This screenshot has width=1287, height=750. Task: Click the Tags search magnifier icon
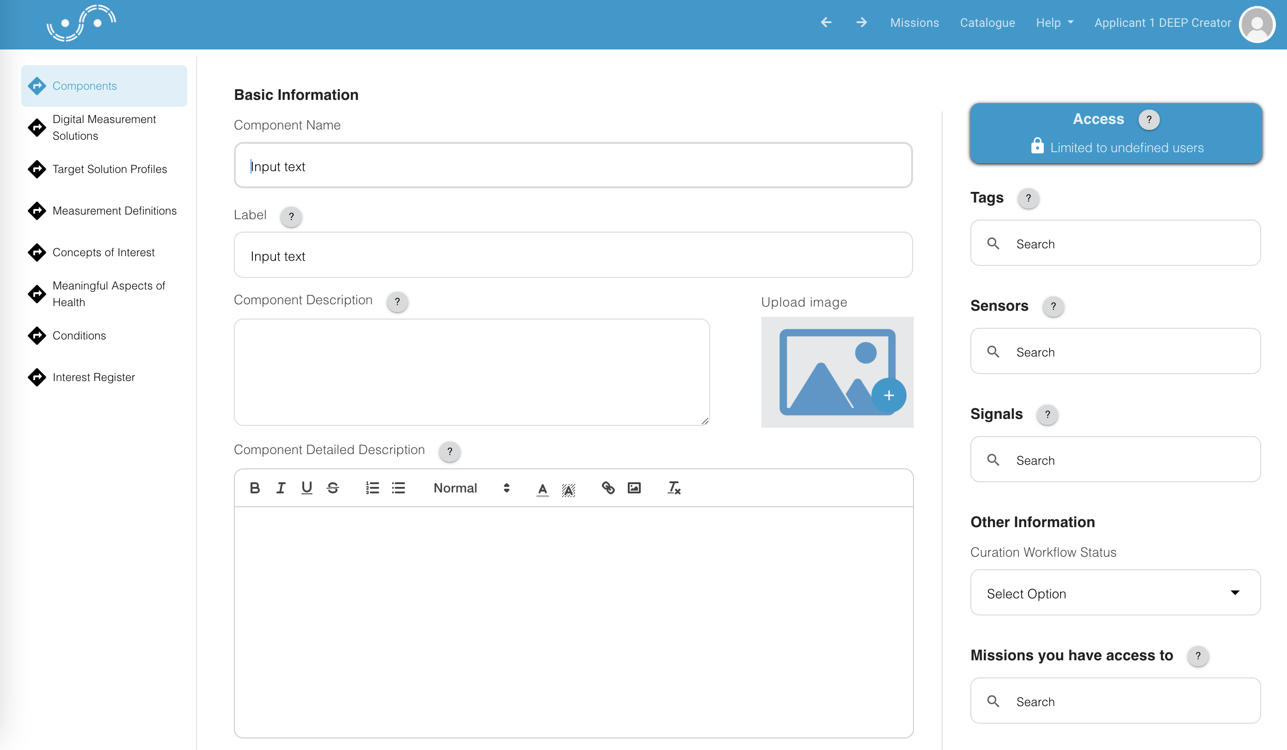[x=993, y=244]
